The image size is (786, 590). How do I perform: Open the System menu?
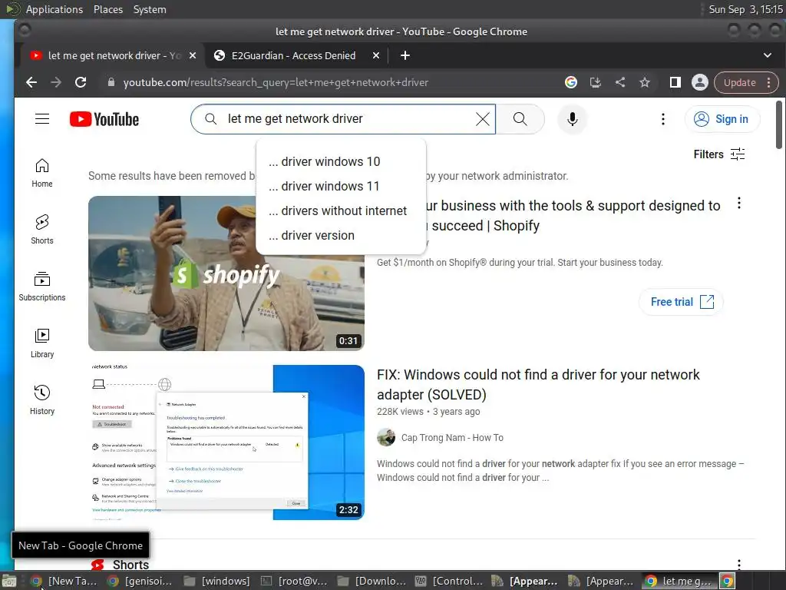click(150, 9)
